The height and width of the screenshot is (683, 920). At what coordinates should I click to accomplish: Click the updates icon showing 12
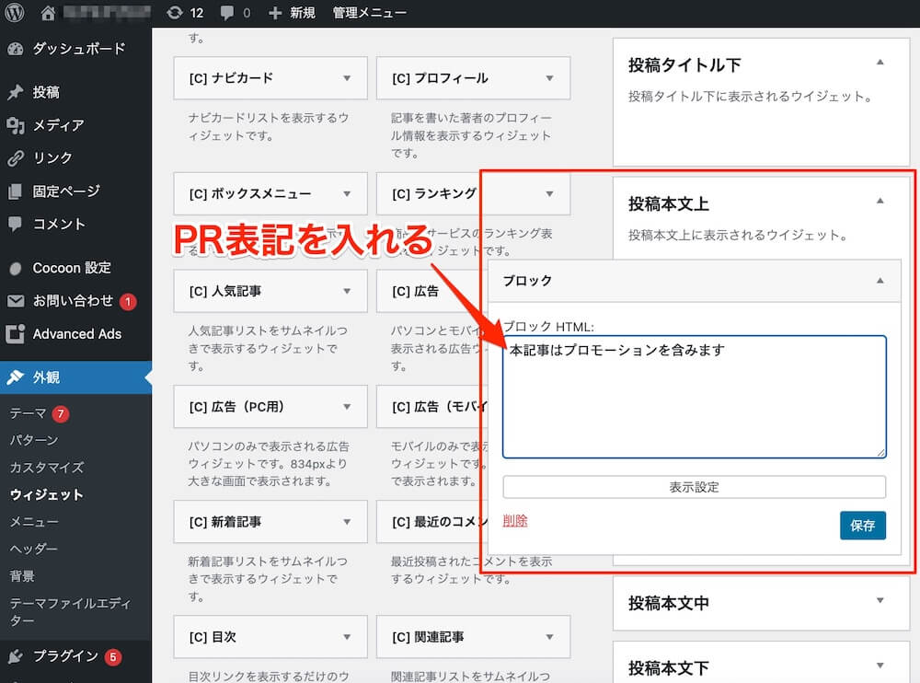181,12
